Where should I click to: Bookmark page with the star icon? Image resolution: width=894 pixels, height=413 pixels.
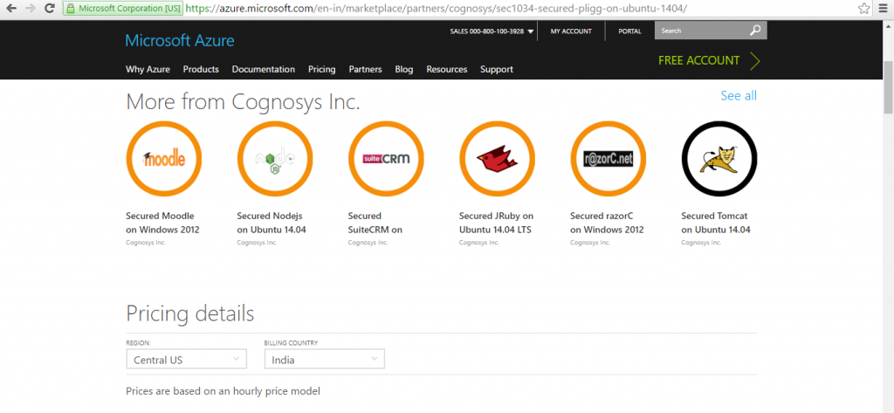(864, 9)
